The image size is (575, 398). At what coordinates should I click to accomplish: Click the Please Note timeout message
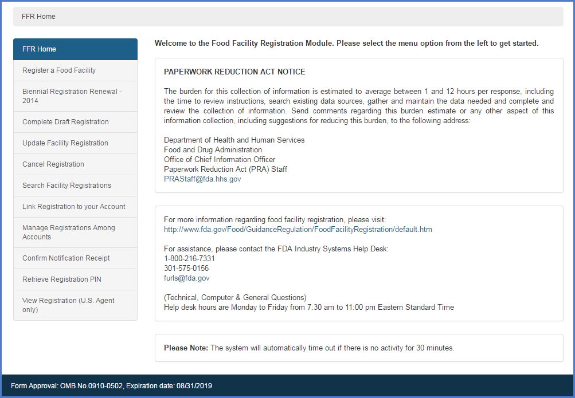308,348
